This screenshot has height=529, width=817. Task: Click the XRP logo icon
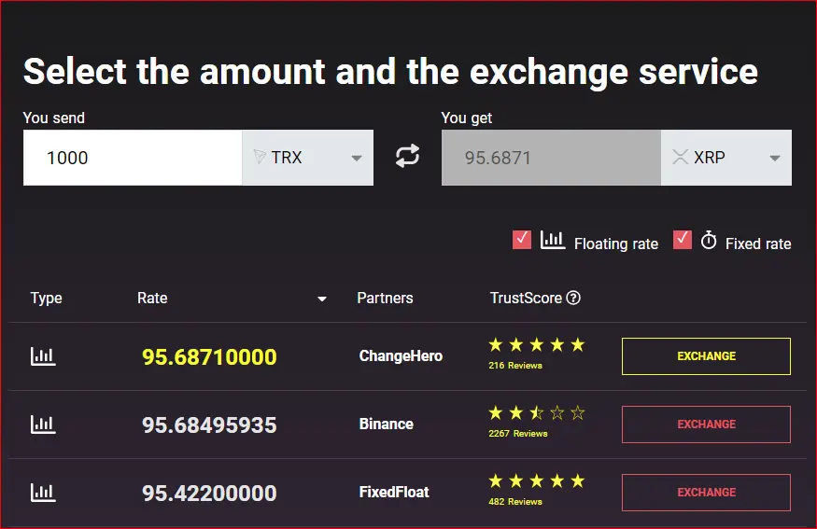(x=680, y=157)
